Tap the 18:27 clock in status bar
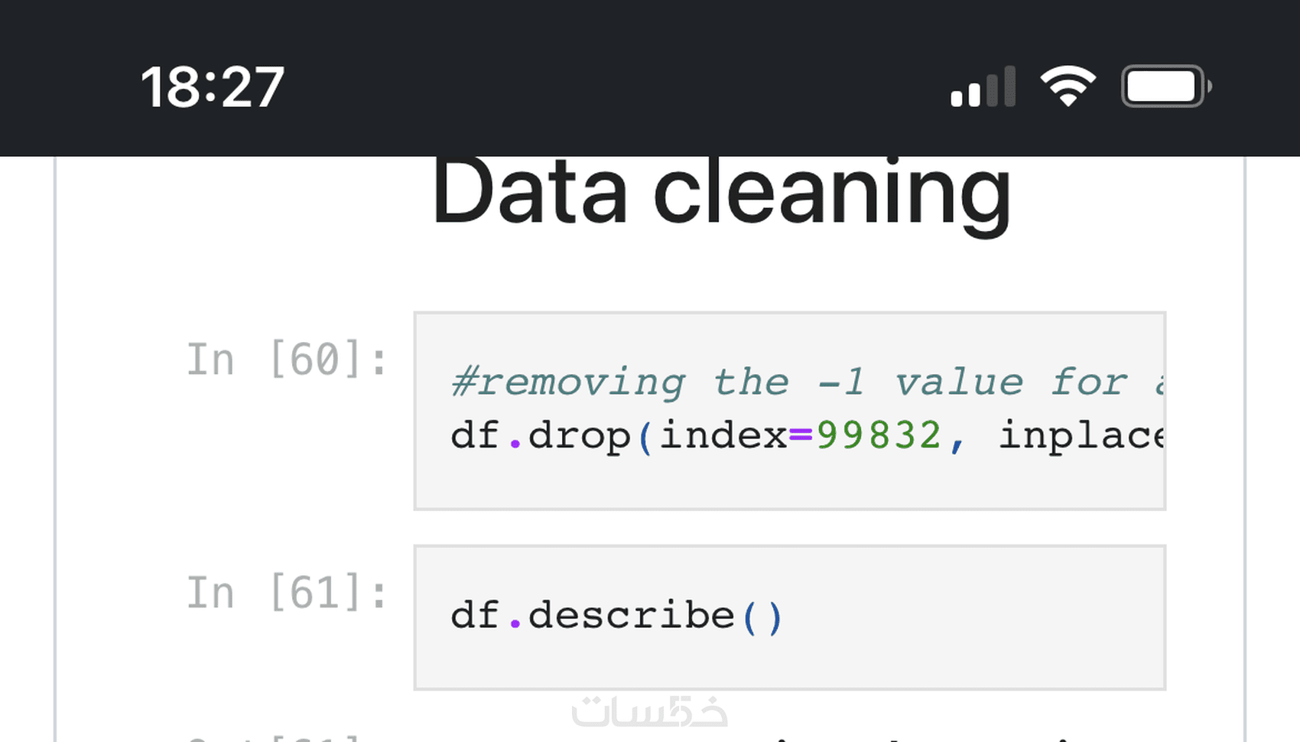Image resolution: width=1300 pixels, height=742 pixels. coord(212,87)
